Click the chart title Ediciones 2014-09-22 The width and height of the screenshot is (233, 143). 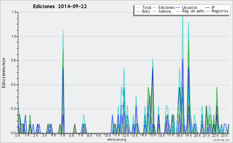60,7
